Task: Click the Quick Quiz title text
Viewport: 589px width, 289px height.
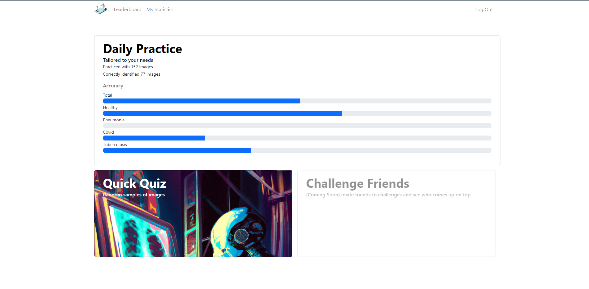Action: pos(134,183)
